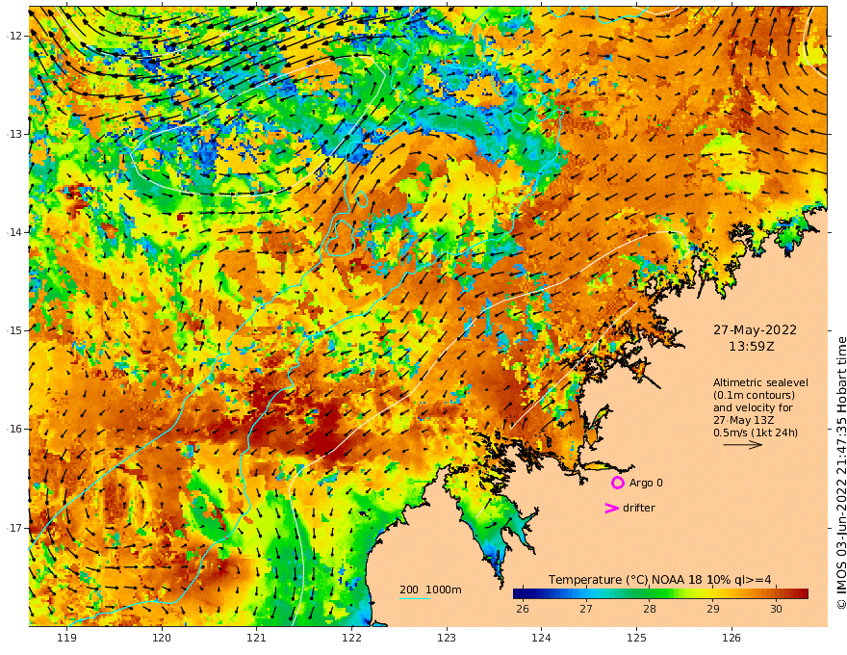Screen dimensions: 847x655
Task: Click the IMOS copyright timestamp text
Action: (x=840, y=473)
